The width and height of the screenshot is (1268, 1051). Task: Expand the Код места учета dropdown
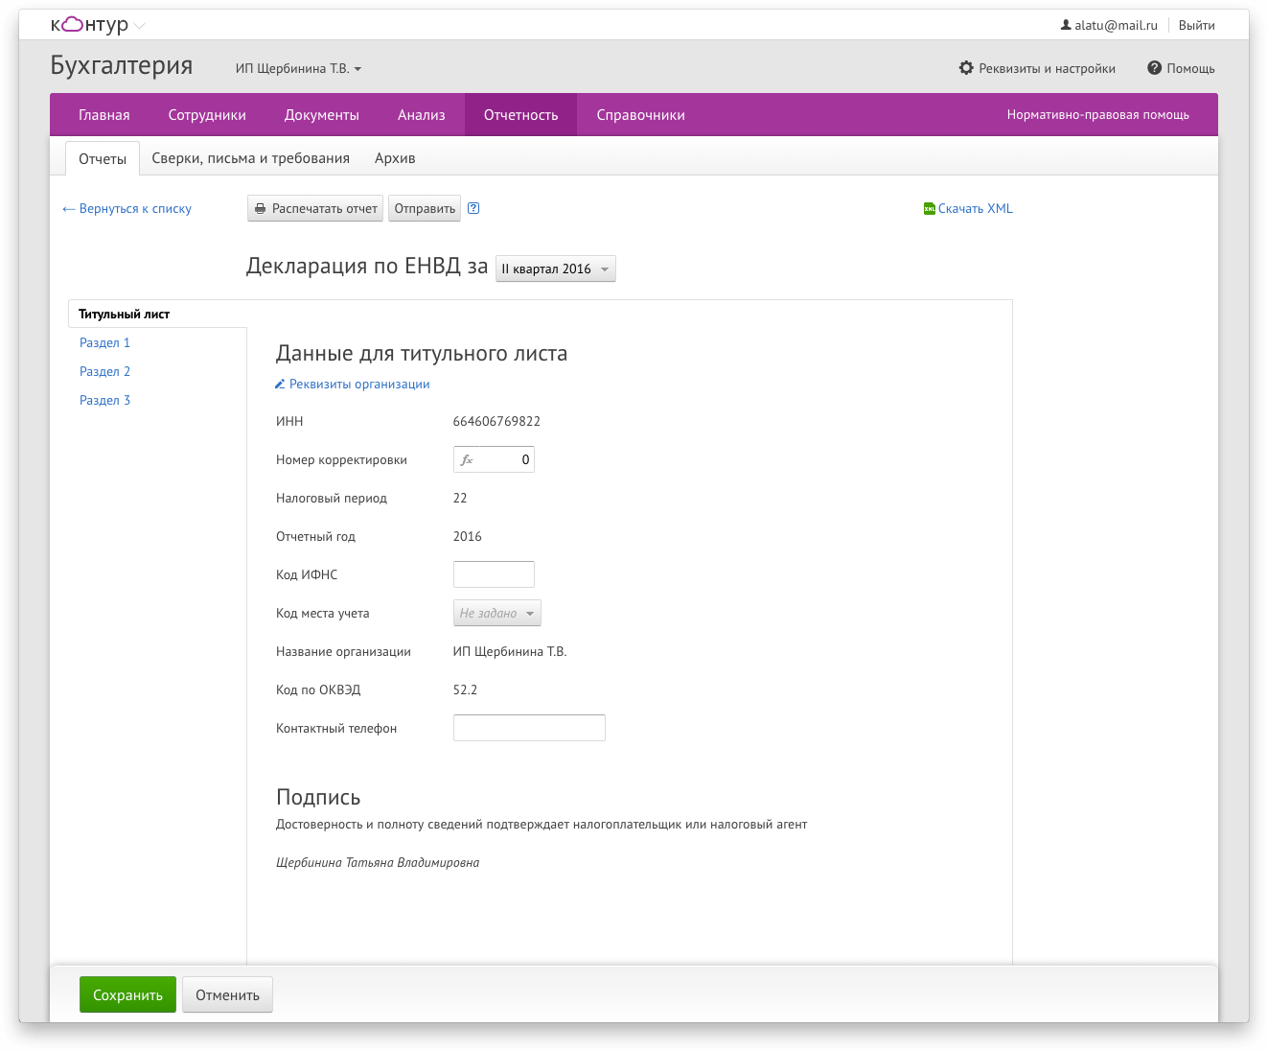497,613
